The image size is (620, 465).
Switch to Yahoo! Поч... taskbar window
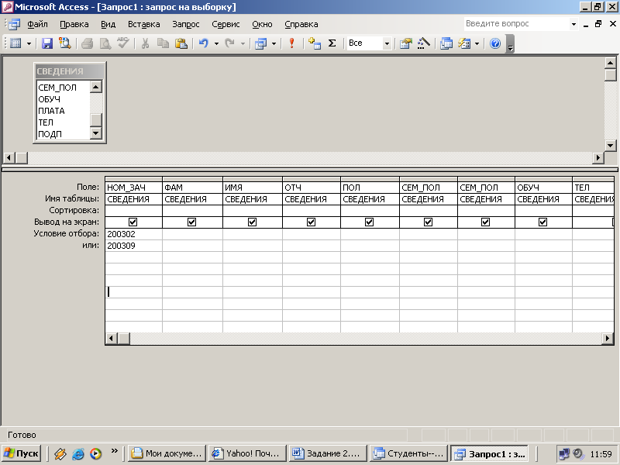[248, 453]
